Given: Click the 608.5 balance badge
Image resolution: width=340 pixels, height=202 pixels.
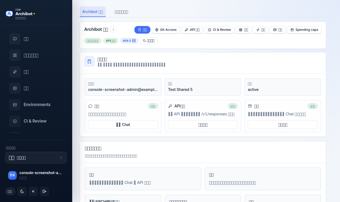Looking at the screenshot, I should [x=129, y=41].
